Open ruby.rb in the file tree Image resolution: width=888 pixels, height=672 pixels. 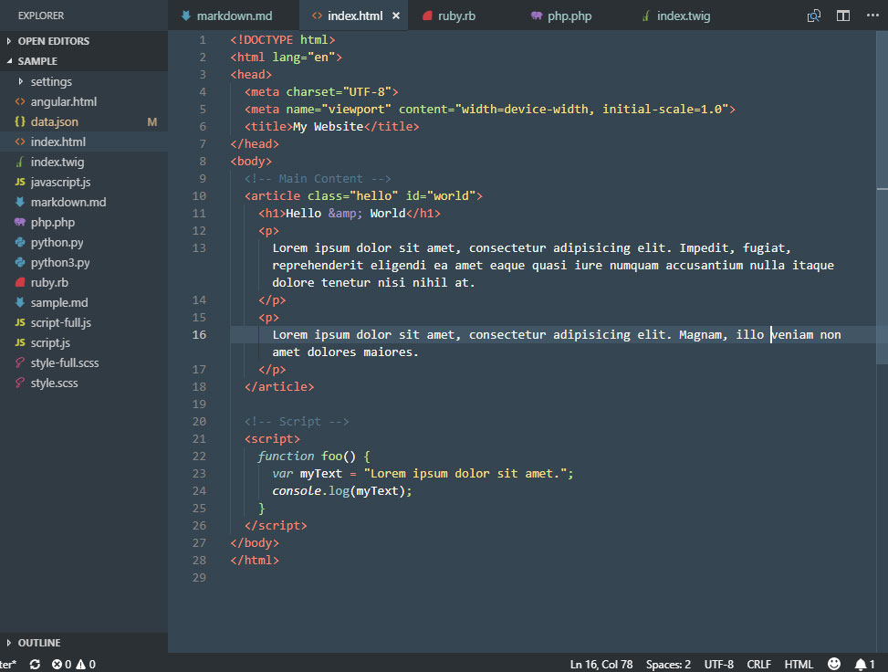[x=84, y=282]
